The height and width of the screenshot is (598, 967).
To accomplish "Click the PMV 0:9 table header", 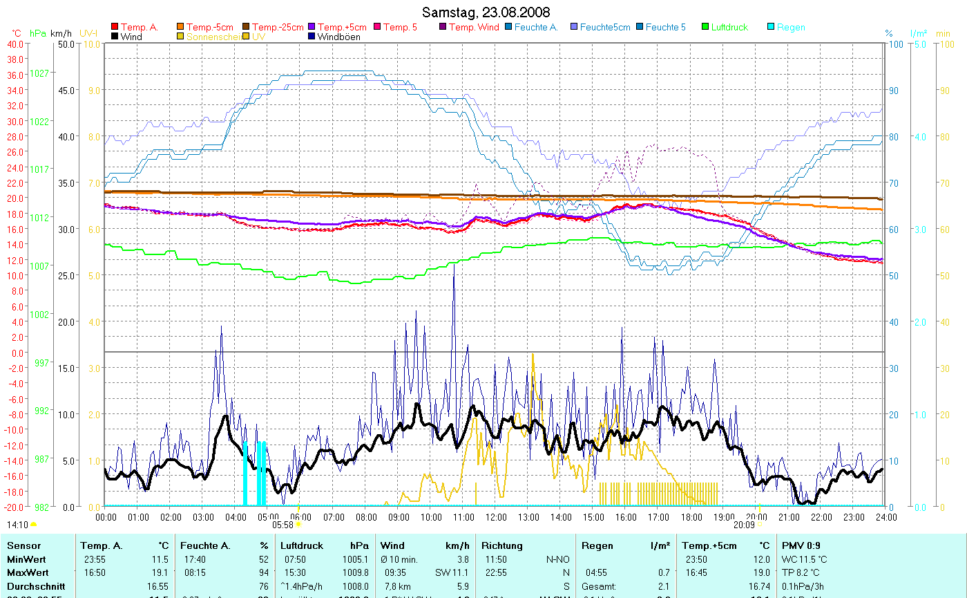I will click(x=801, y=545).
